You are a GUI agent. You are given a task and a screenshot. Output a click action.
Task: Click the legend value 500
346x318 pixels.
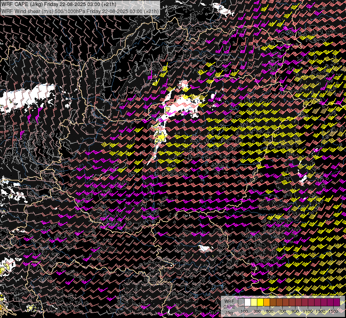(270, 311)
